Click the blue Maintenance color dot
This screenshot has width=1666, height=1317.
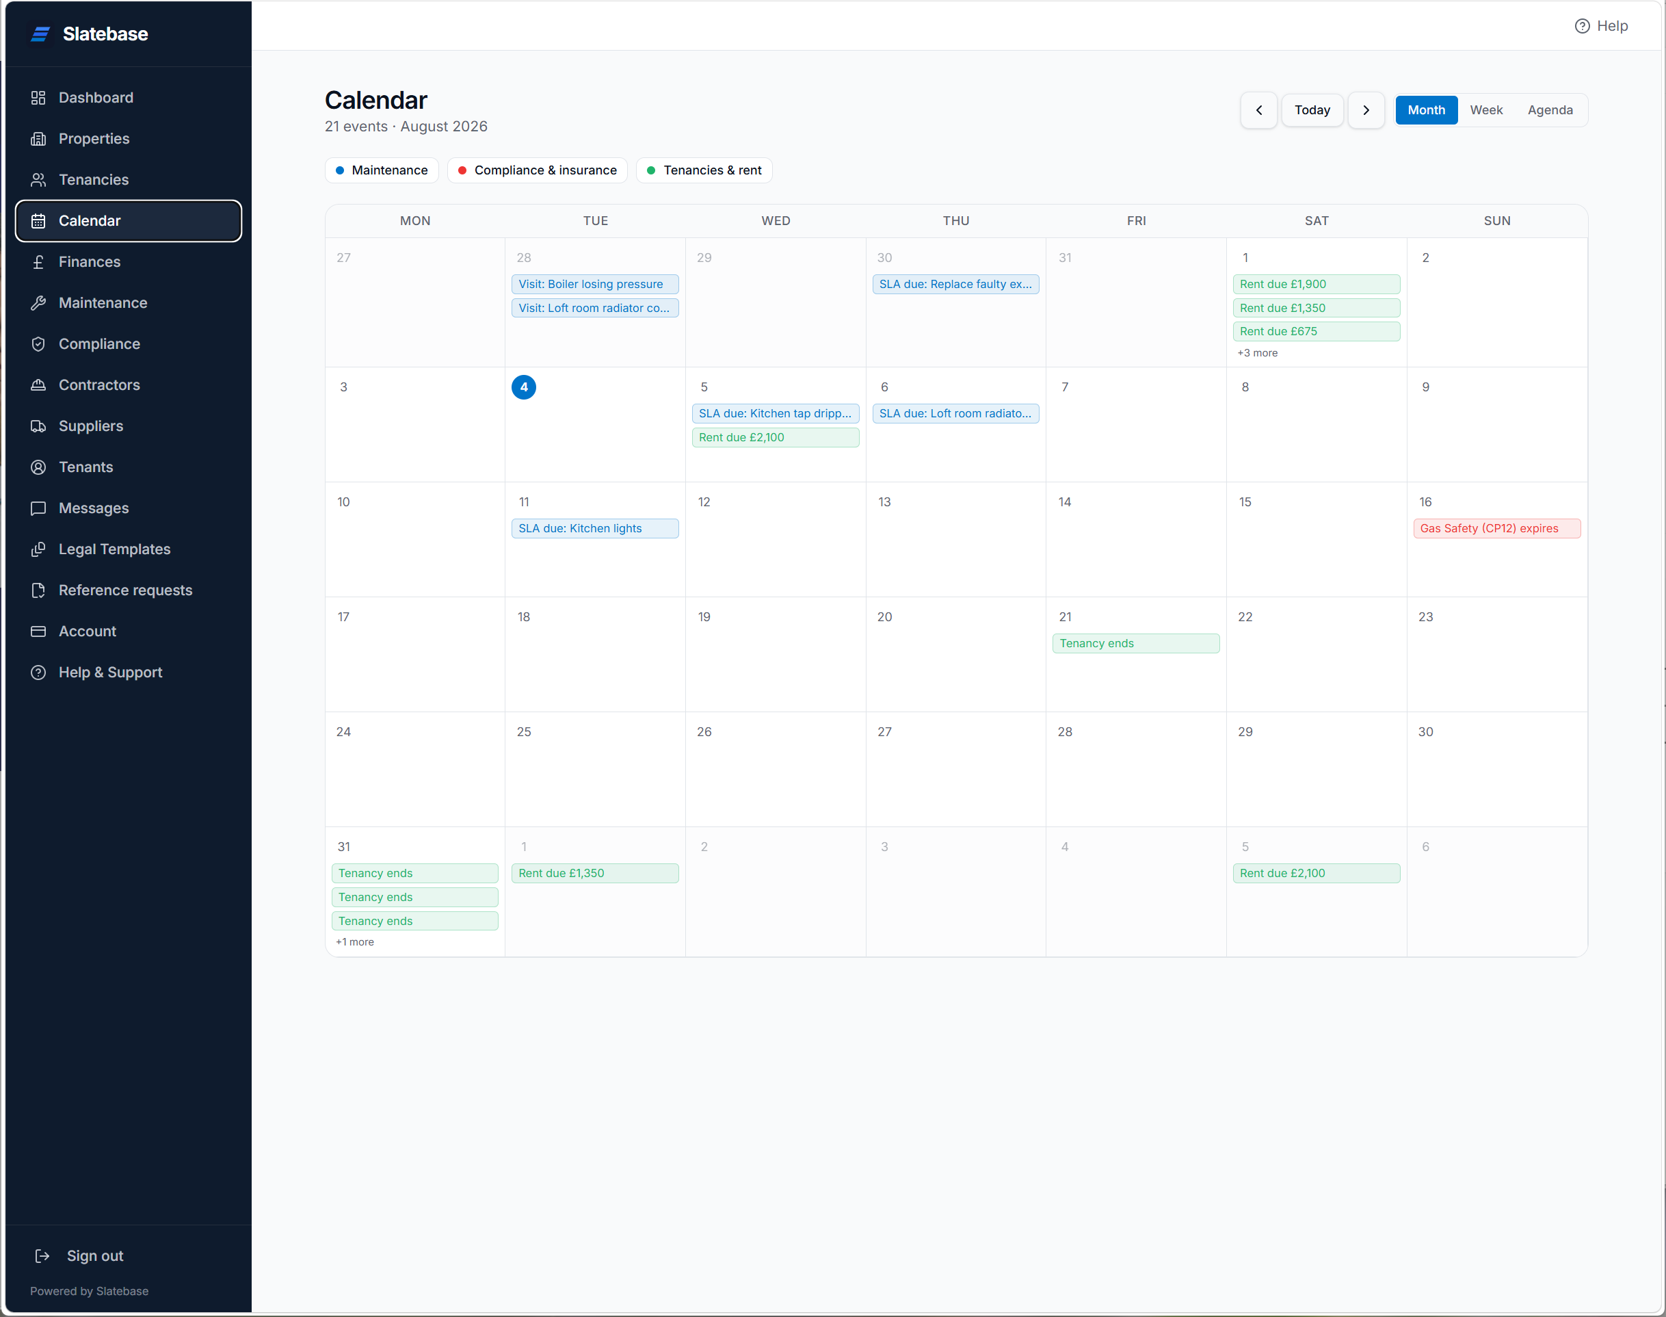coord(340,170)
